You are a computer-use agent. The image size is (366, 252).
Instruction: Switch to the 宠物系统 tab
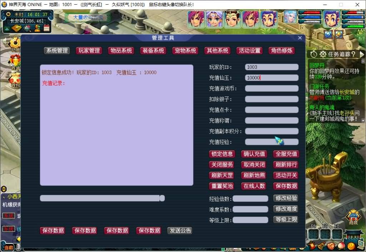pos(186,51)
